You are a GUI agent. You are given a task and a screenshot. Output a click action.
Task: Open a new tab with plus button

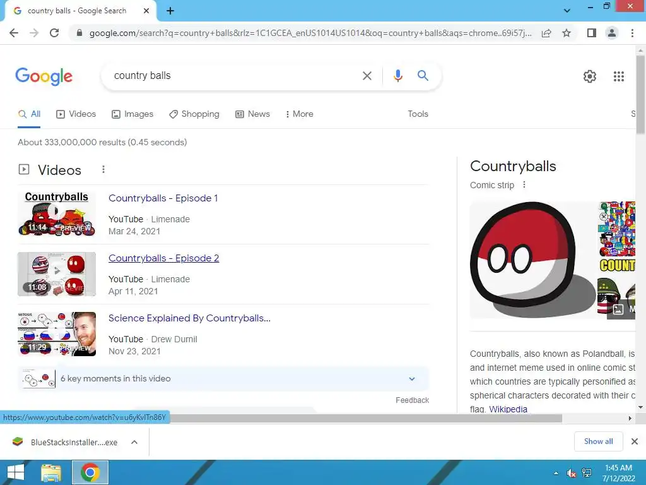click(170, 11)
